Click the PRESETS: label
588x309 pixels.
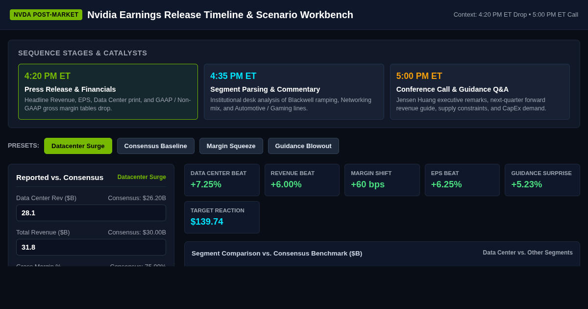(x=24, y=146)
